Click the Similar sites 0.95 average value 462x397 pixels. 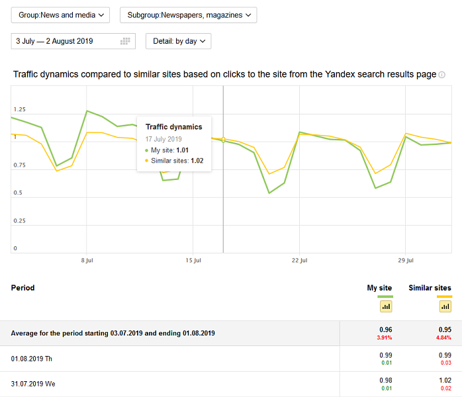point(445,330)
